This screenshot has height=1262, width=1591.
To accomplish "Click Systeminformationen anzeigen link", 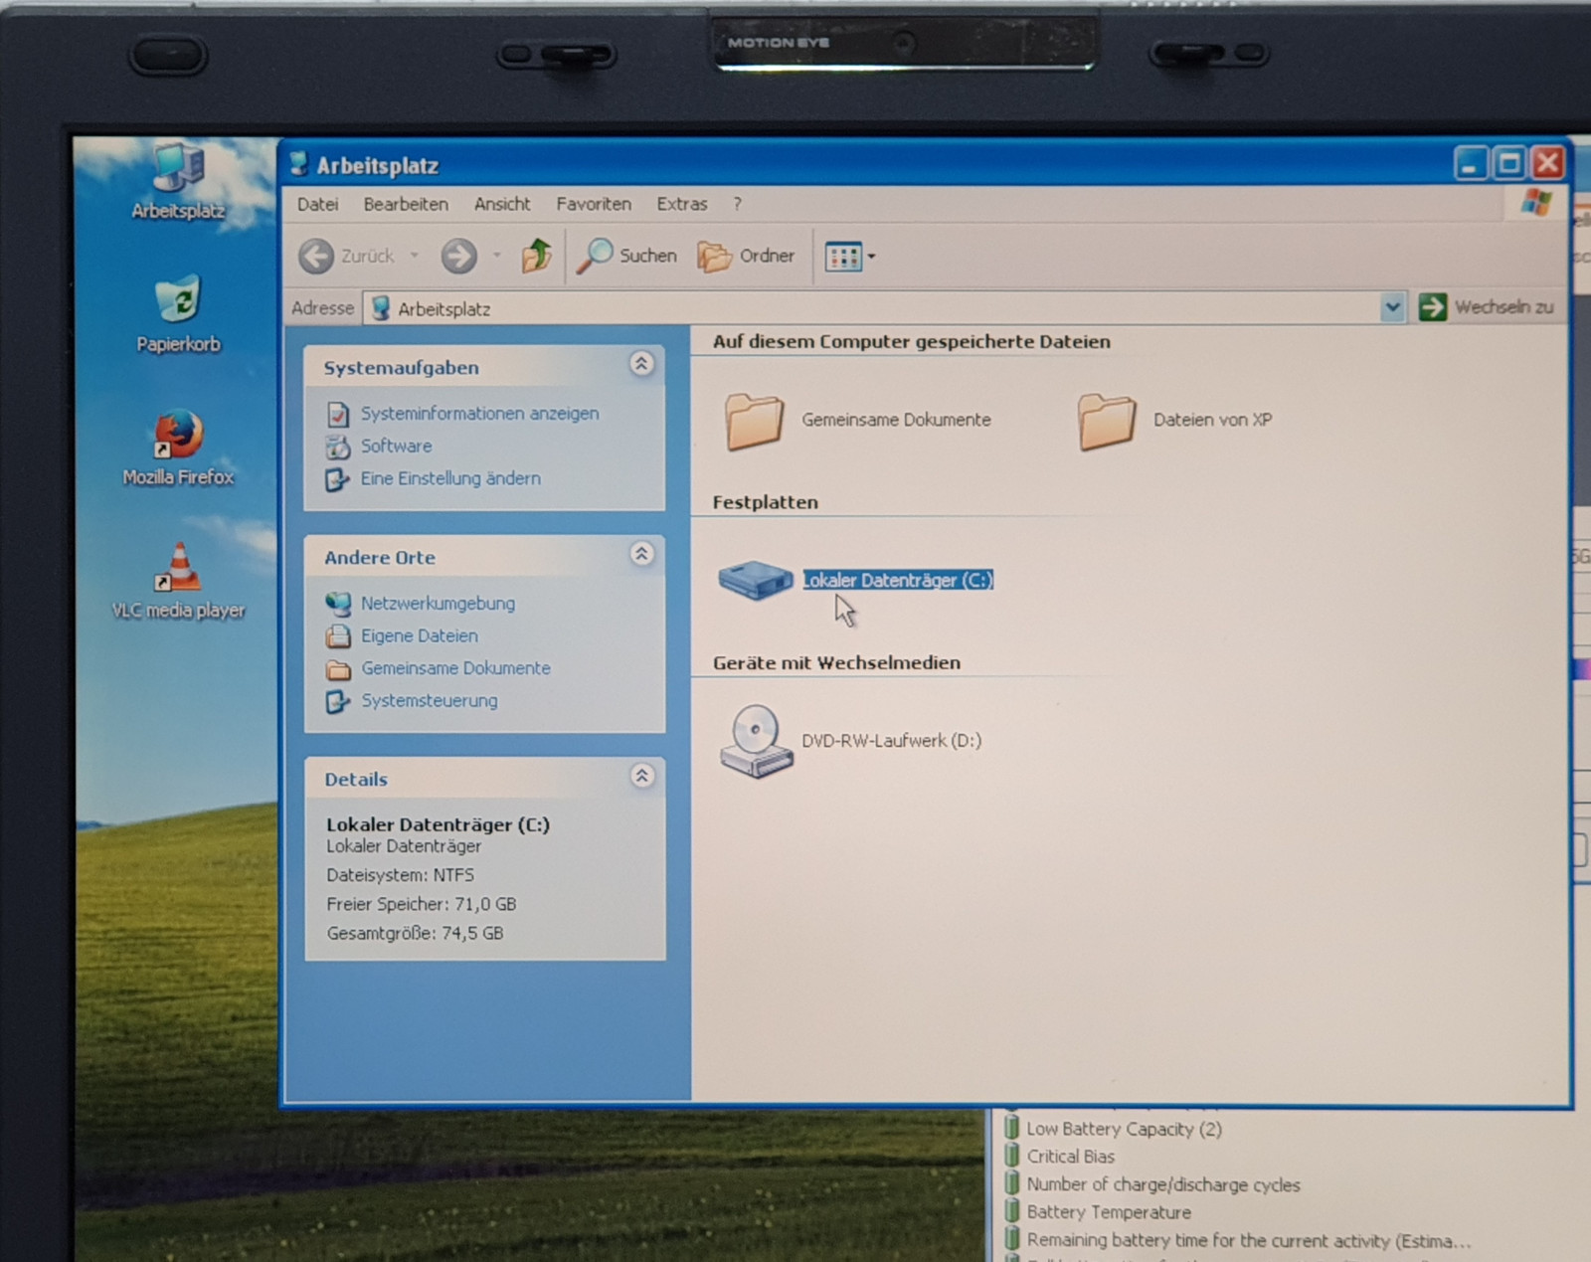I will click(479, 414).
